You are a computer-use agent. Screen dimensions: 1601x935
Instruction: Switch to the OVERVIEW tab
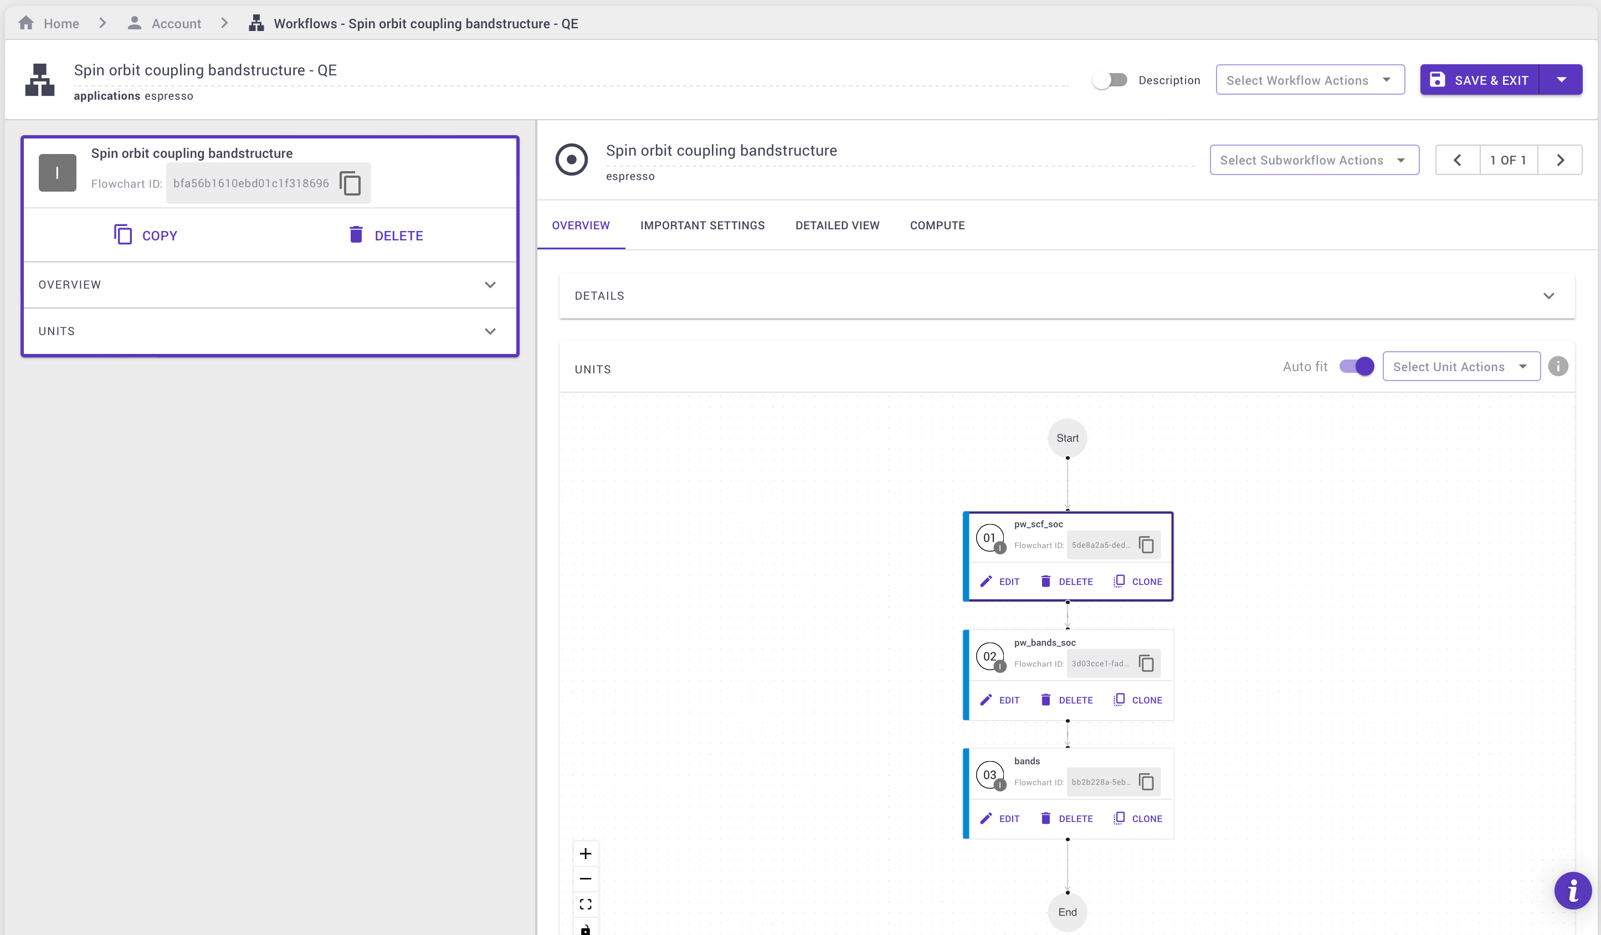(581, 225)
